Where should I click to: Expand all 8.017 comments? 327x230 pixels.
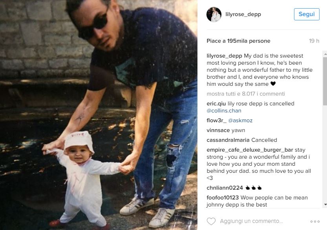[x=246, y=94]
